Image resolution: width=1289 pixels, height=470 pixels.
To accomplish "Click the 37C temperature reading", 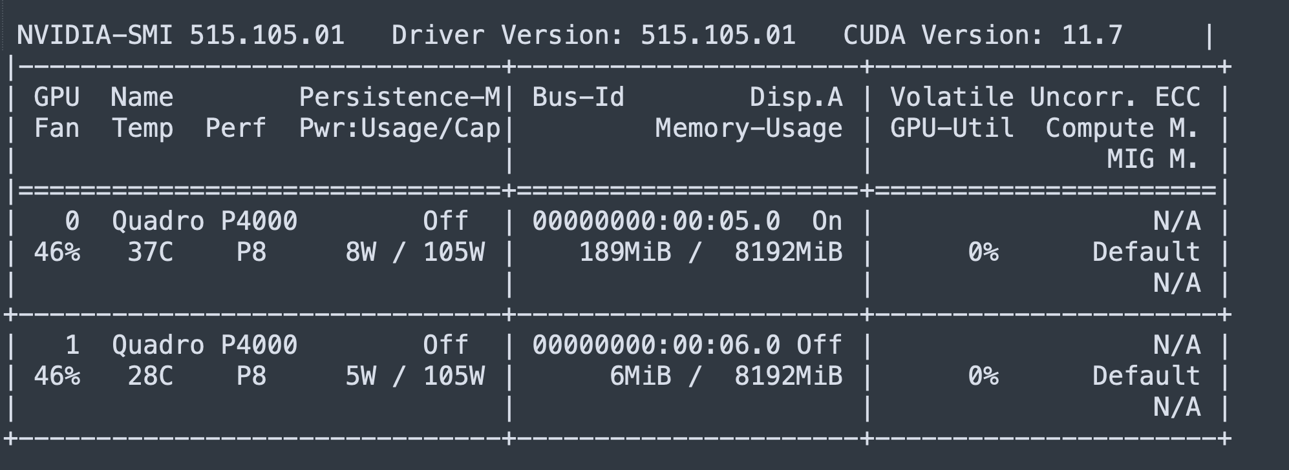I will coord(150,252).
